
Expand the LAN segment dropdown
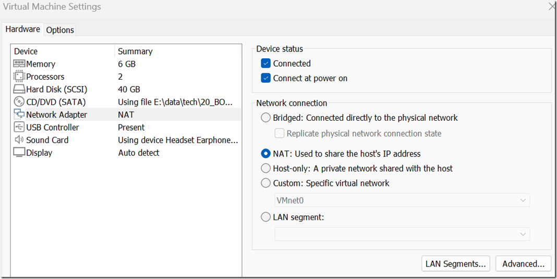402,234
